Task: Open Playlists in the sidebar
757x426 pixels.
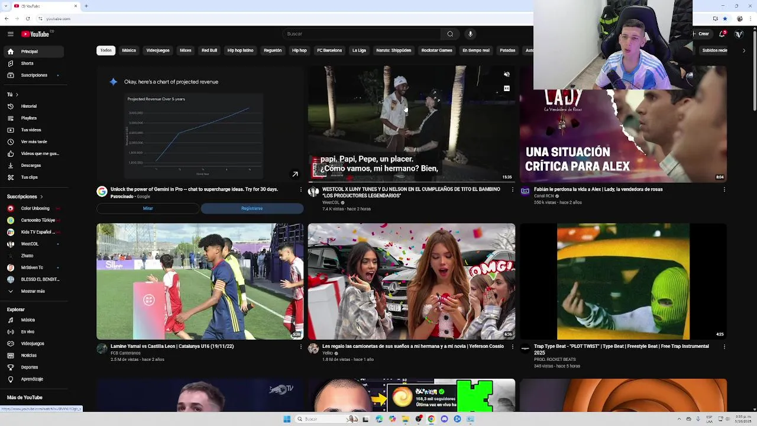Action: coord(33,118)
